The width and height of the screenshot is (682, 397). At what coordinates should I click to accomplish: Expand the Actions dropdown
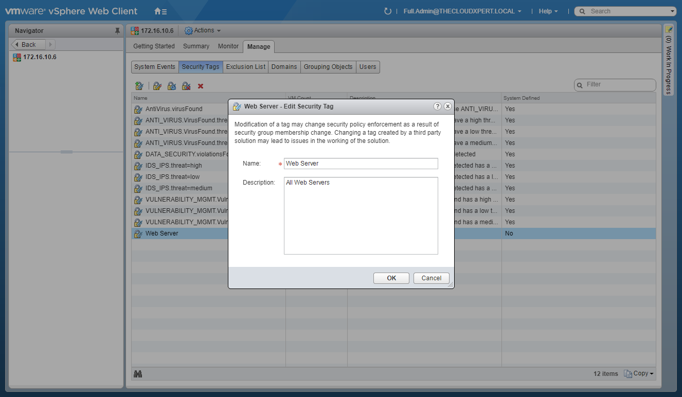[x=203, y=31]
